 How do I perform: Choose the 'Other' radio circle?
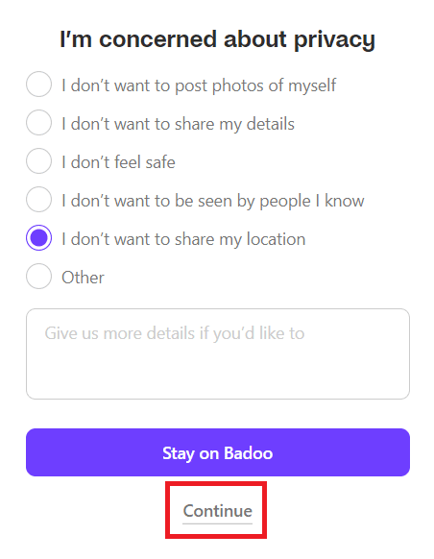[38, 277]
